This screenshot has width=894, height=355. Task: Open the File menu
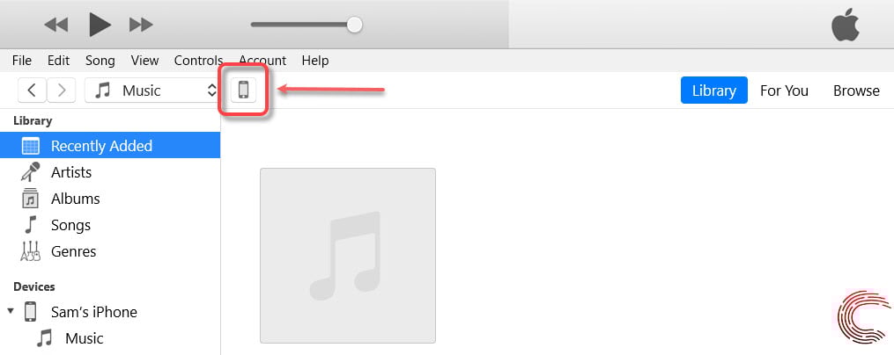22,61
